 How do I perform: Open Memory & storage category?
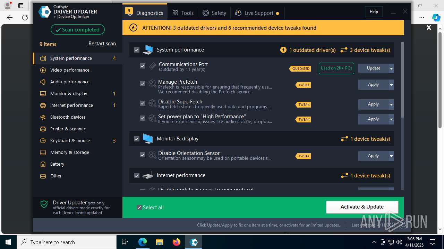tap(78, 152)
